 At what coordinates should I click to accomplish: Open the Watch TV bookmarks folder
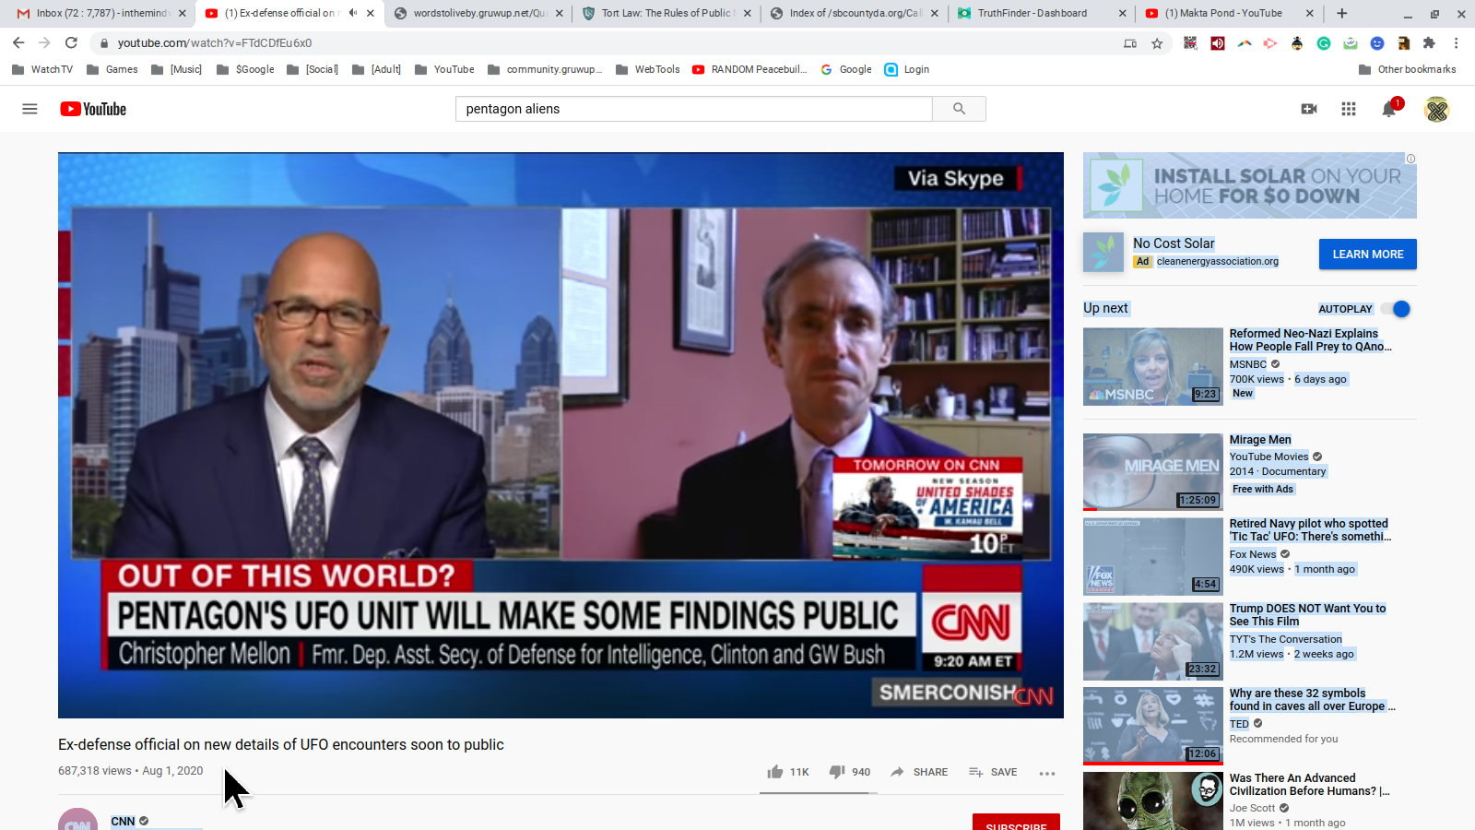tap(42, 69)
